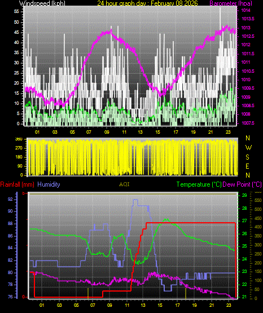
Task: Click the 21 temperature axis value
Action: point(244,297)
